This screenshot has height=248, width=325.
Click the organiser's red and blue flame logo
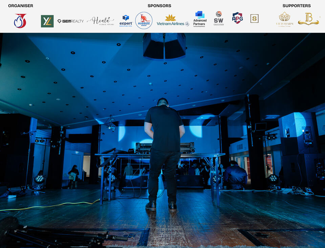tap(20, 21)
